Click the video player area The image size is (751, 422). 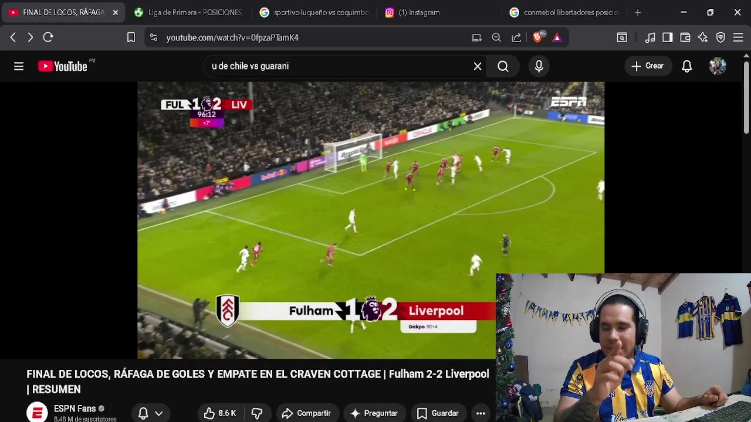(x=371, y=220)
